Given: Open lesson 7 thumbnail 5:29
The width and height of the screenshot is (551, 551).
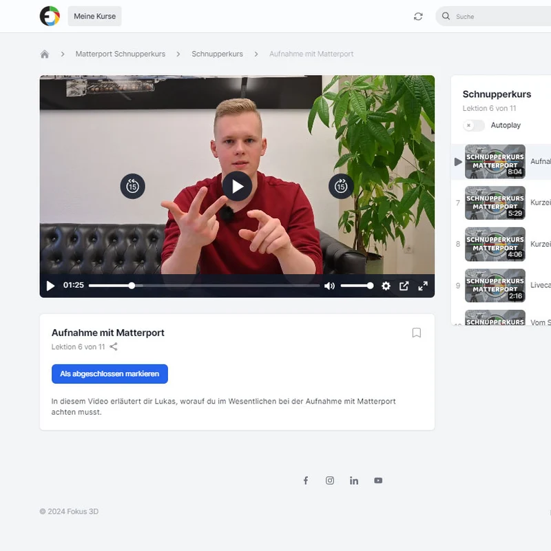Looking at the screenshot, I should pyautogui.click(x=495, y=202).
